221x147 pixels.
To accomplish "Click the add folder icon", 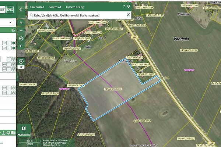I will [14, 133].
